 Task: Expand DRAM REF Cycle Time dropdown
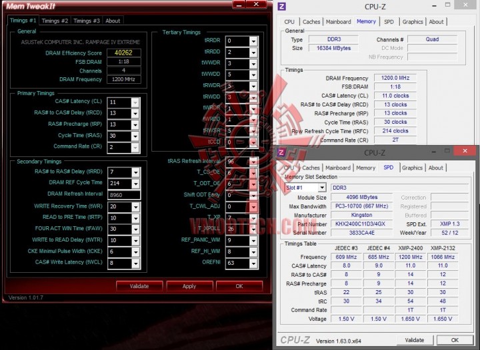click(x=135, y=184)
